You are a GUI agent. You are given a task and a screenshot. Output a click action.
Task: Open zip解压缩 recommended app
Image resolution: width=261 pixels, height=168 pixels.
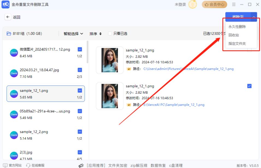139,166
